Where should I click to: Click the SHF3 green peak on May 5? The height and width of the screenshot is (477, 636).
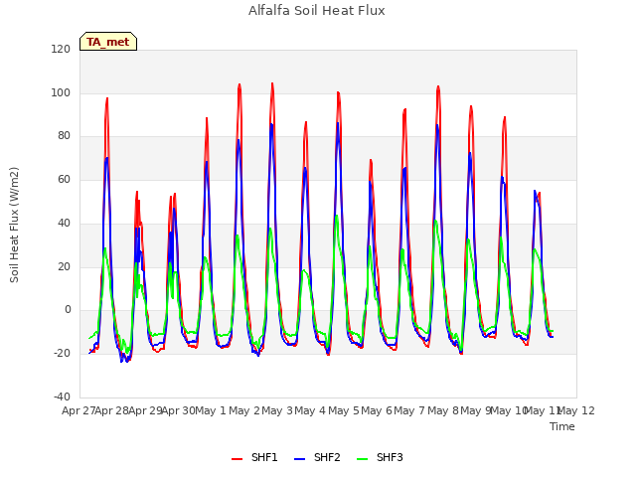click(337, 216)
